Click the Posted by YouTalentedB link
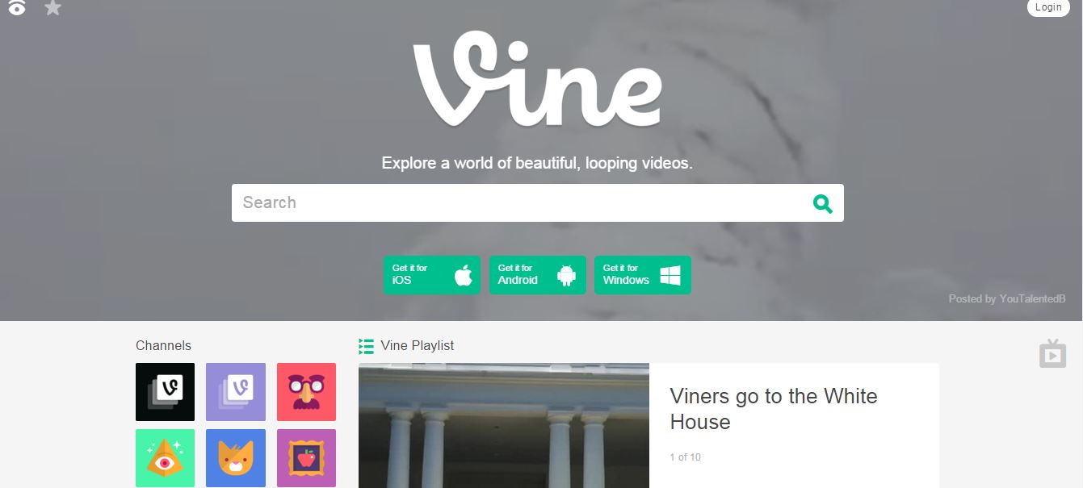Screen dimensions: 1083x488 click(x=1007, y=298)
